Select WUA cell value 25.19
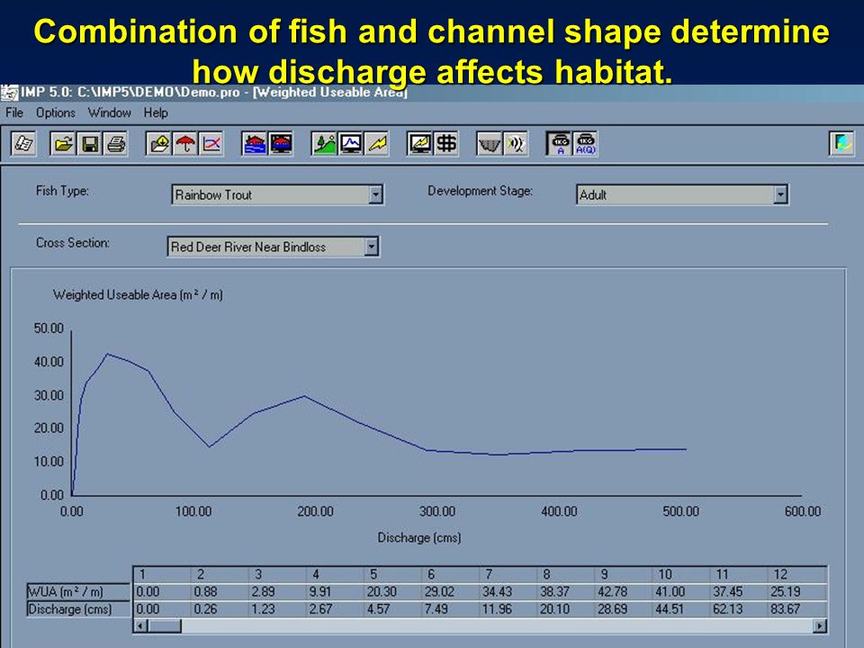This screenshot has height=648, width=864. [x=796, y=592]
